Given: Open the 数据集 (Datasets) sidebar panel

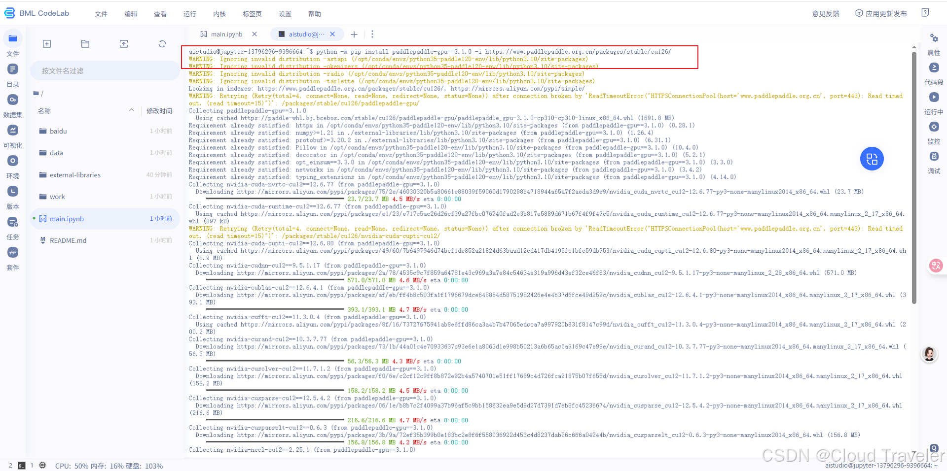Looking at the screenshot, I should tap(13, 100).
